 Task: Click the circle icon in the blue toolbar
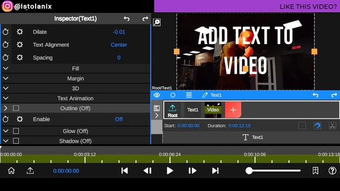click(x=173, y=95)
